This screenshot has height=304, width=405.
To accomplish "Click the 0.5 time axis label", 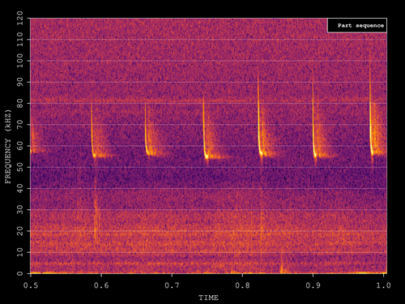I will (31, 285).
